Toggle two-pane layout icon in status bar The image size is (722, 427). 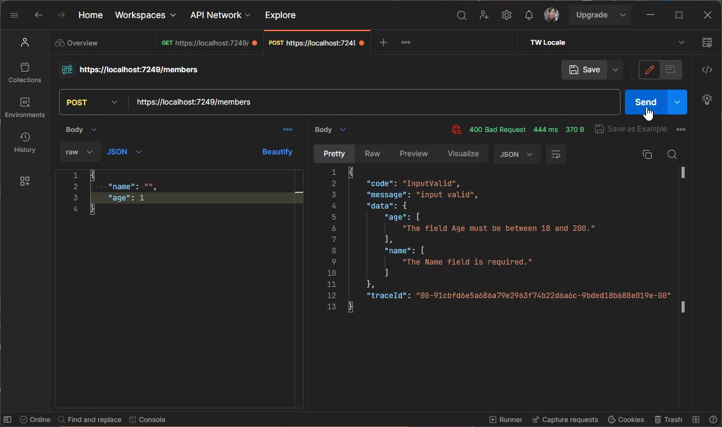[696, 420]
